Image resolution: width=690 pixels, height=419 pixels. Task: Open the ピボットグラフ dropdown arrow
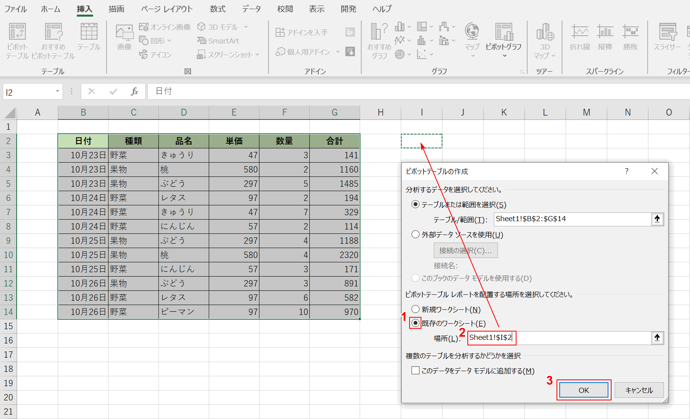coord(504,56)
